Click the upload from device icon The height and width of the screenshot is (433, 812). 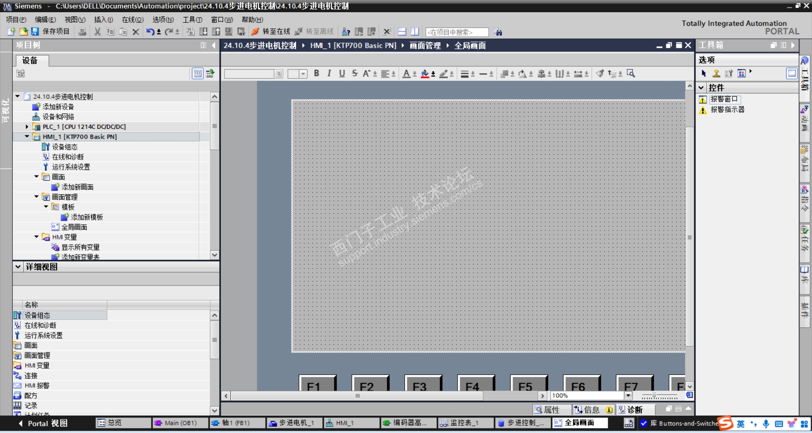click(216, 32)
